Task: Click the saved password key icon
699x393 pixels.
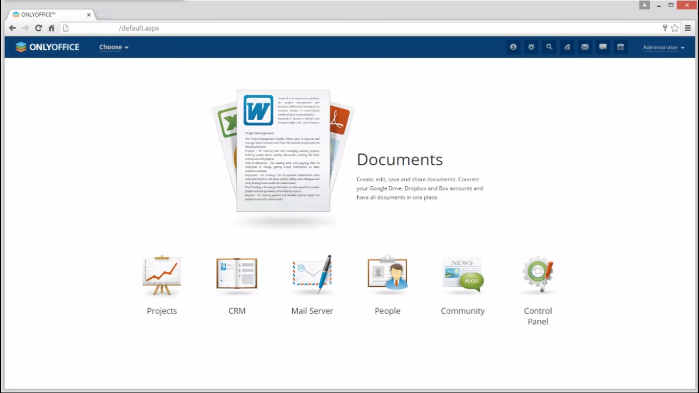Action: click(665, 28)
